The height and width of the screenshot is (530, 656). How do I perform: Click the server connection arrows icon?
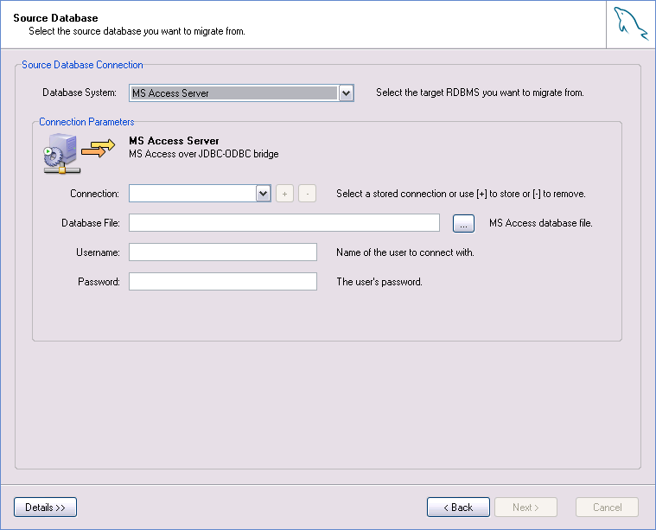coord(79,153)
